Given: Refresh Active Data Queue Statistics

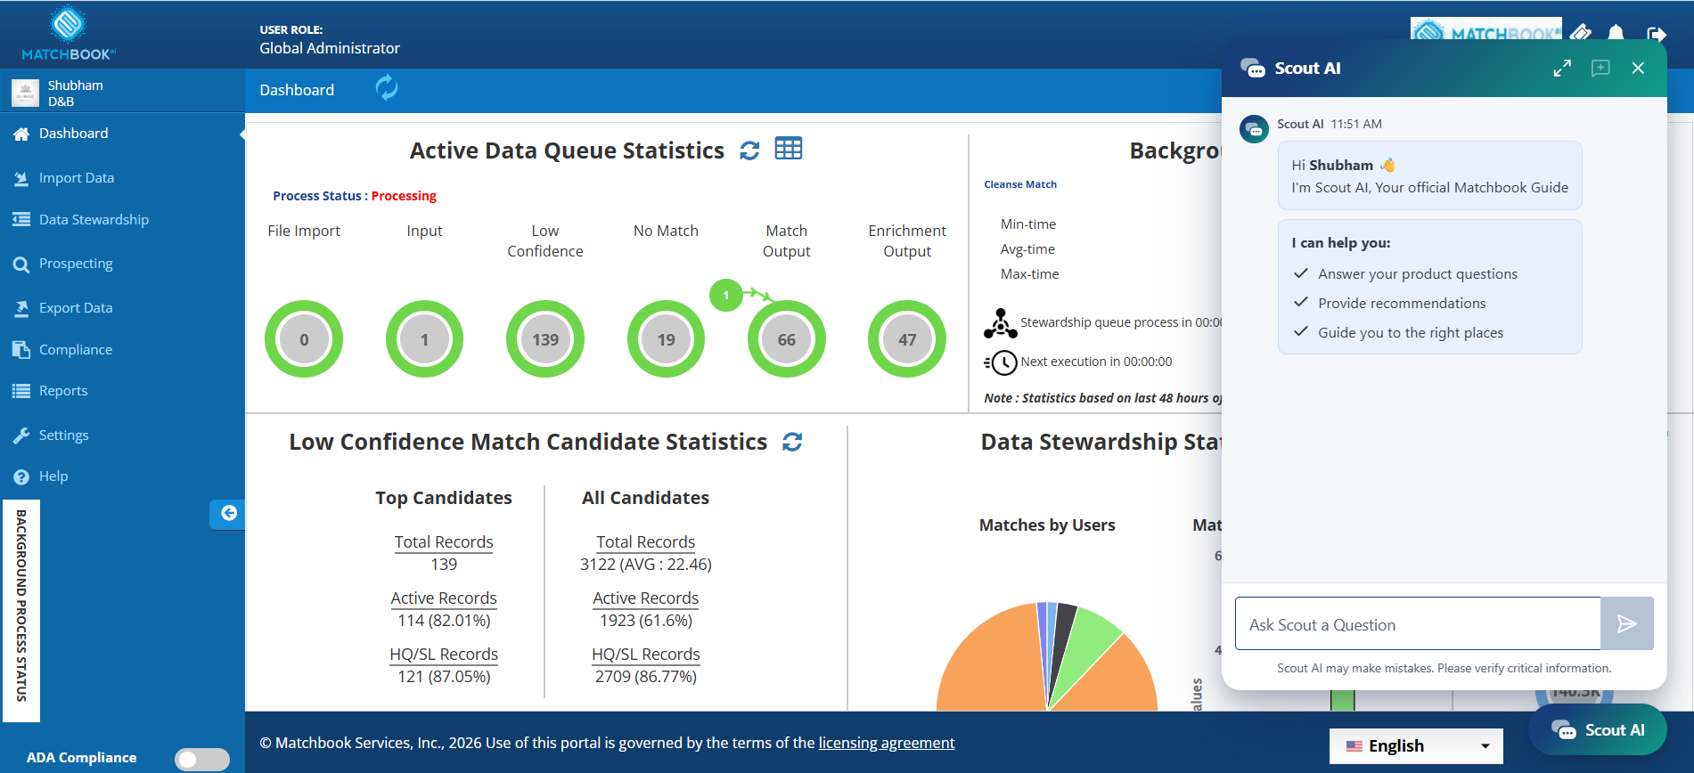Looking at the screenshot, I should (749, 151).
